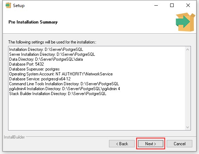The width and height of the screenshot is (199, 154).
Task: Click the InstallBuilder label
Action: (x=14, y=137)
